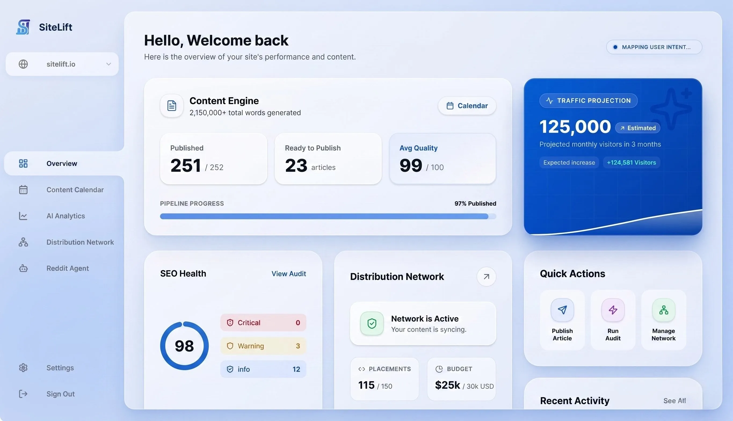733x421 pixels.
Task: Open the Overview menu item
Action: pyautogui.click(x=64, y=163)
